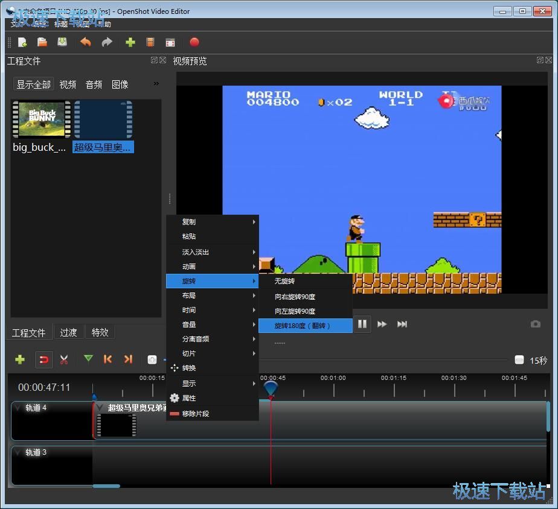Redo with the gray arrow icon
This screenshot has width=558, height=509.
coord(107,42)
